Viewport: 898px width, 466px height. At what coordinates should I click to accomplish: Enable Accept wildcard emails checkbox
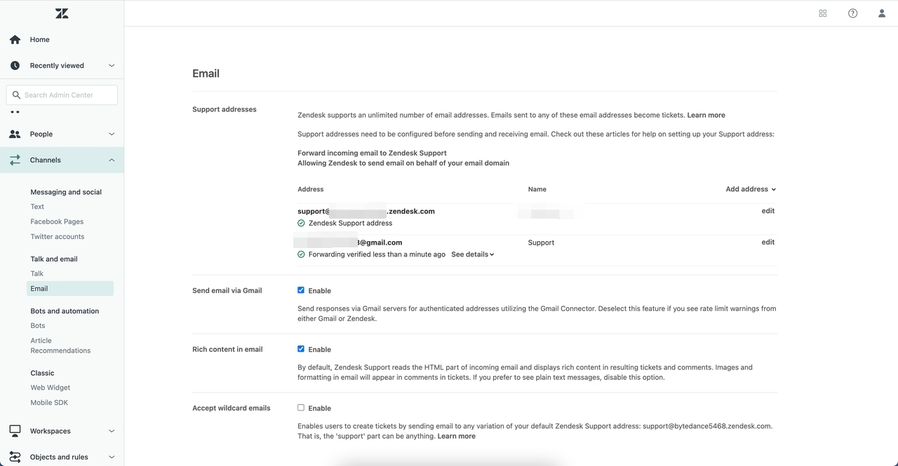click(301, 408)
